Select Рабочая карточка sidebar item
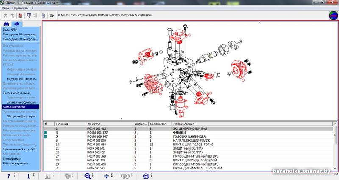The width and height of the screenshot is (339, 180). click(15, 164)
